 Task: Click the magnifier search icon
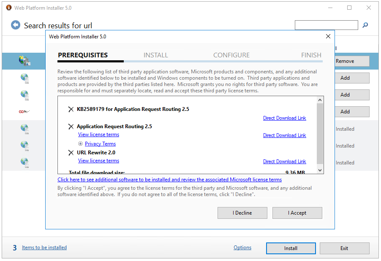coord(365,25)
